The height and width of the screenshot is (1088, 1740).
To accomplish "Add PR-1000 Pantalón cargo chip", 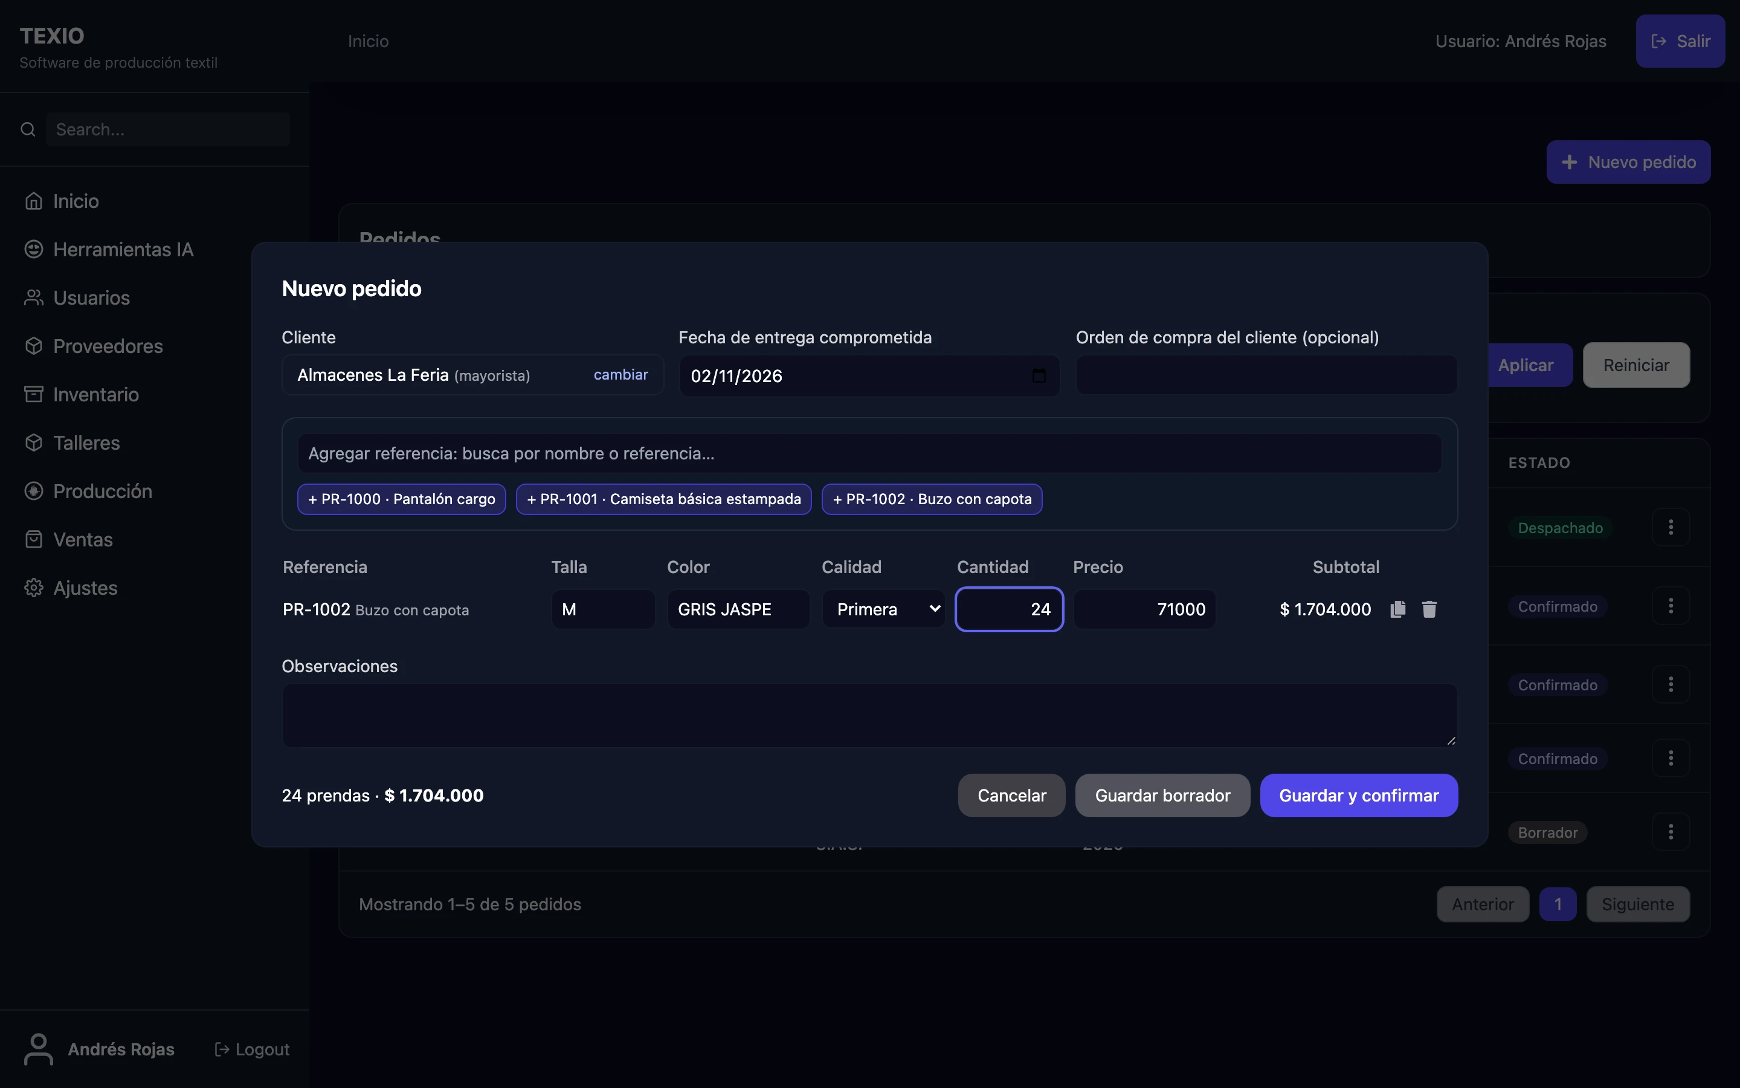I will pyautogui.click(x=401, y=499).
